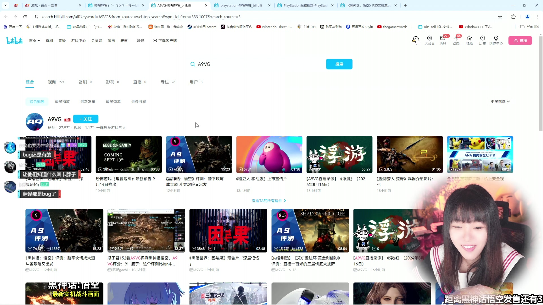Follow A9VG with the 关注 button
543x305 pixels.
point(86,119)
